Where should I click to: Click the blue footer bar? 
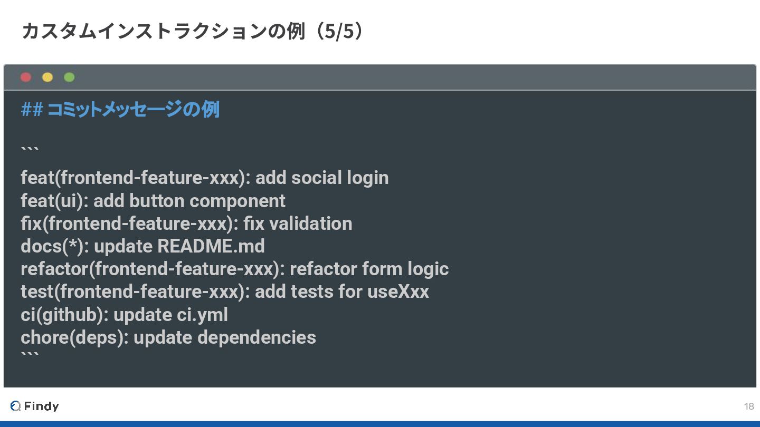(x=380, y=423)
